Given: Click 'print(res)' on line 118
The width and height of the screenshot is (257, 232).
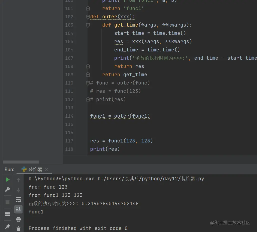Looking at the screenshot, I should (x=105, y=149).
